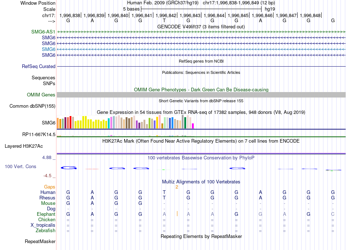Click the Publications: Sequences in Scientific Articles title
The width and height of the screenshot is (346, 250).
click(201, 72)
